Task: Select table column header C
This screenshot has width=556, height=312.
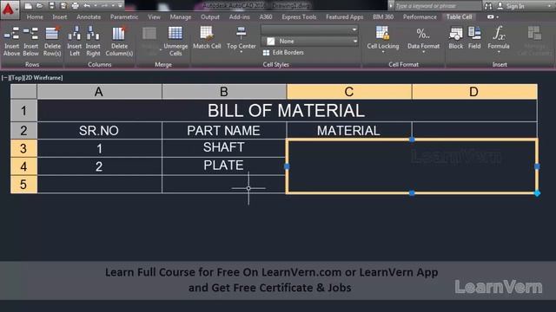Action: click(349, 92)
